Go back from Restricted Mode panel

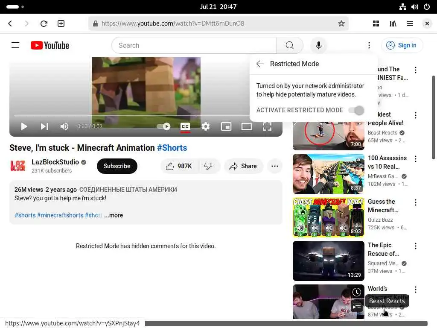pyautogui.click(x=260, y=64)
